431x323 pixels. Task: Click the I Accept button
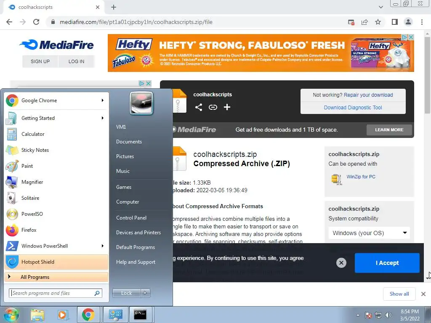(387, 263)
